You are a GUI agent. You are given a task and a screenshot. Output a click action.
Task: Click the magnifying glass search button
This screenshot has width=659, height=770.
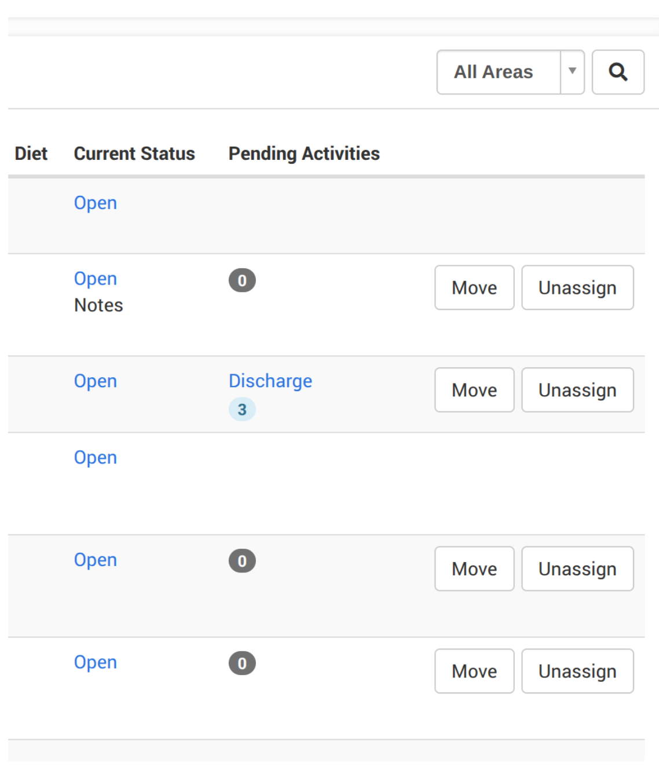pyautogui.click(x=618, y=72)
